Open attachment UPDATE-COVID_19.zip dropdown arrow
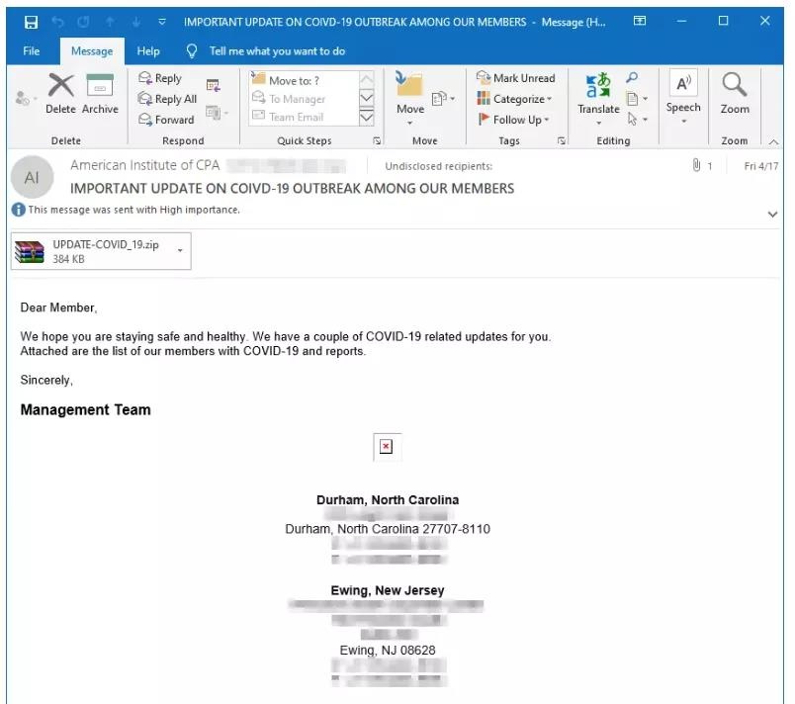 (x=180, y=251)
